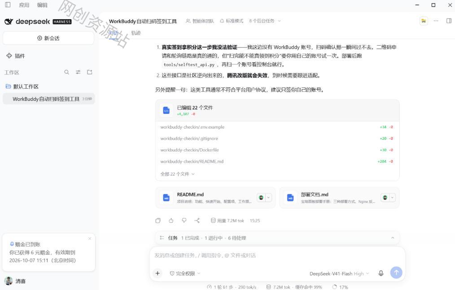Open the 完全权限 permissions dropdown

tap(185, 273)
